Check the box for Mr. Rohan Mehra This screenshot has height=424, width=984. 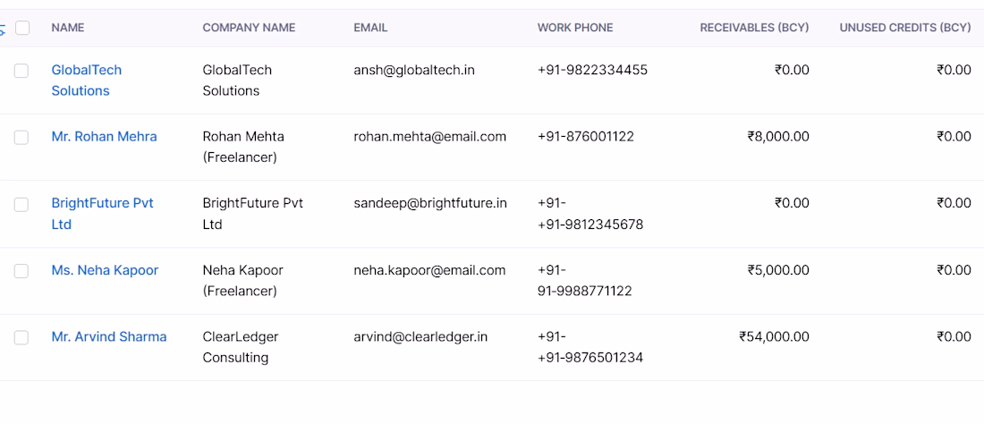(21, 138)
